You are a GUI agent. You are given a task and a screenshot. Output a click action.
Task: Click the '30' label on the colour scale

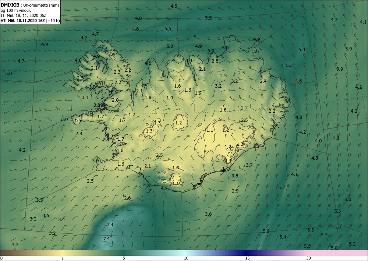[309, 258]
